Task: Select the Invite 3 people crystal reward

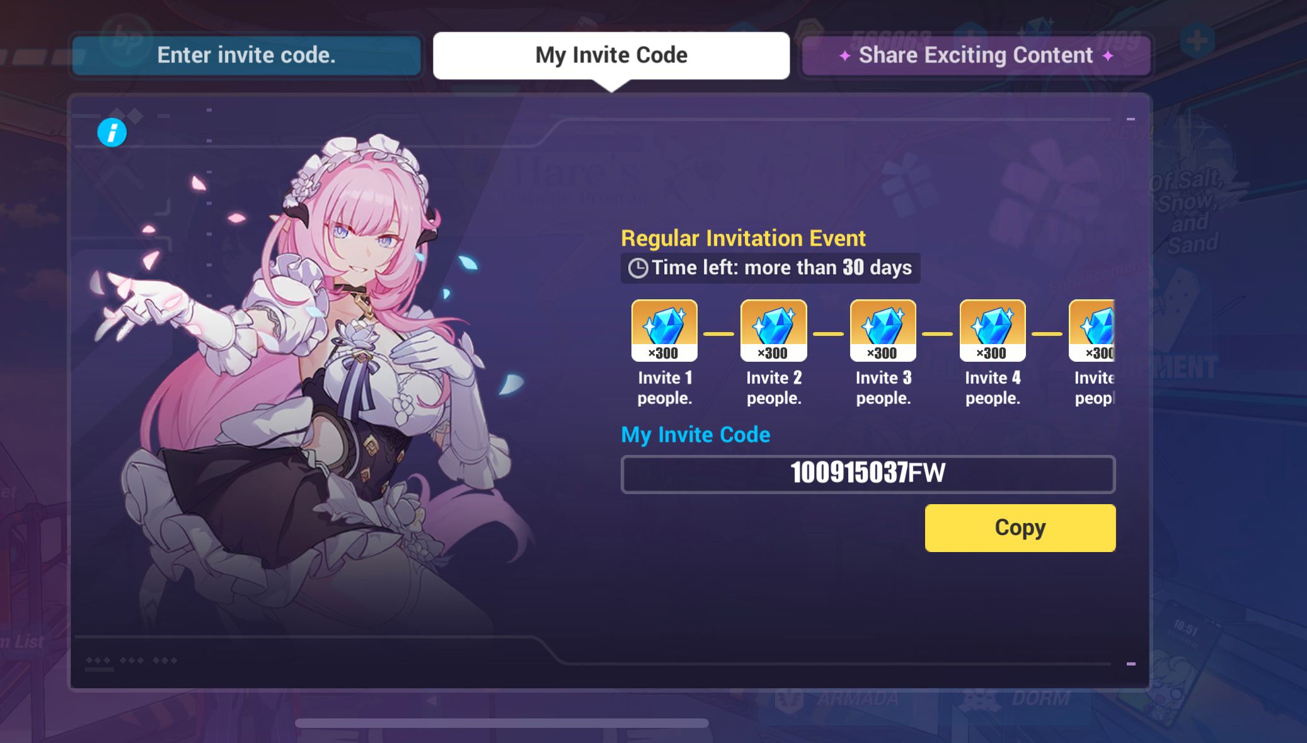Action: click(883, 330)
